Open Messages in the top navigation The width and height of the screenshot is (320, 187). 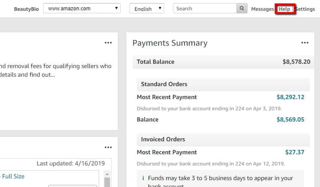263,9
